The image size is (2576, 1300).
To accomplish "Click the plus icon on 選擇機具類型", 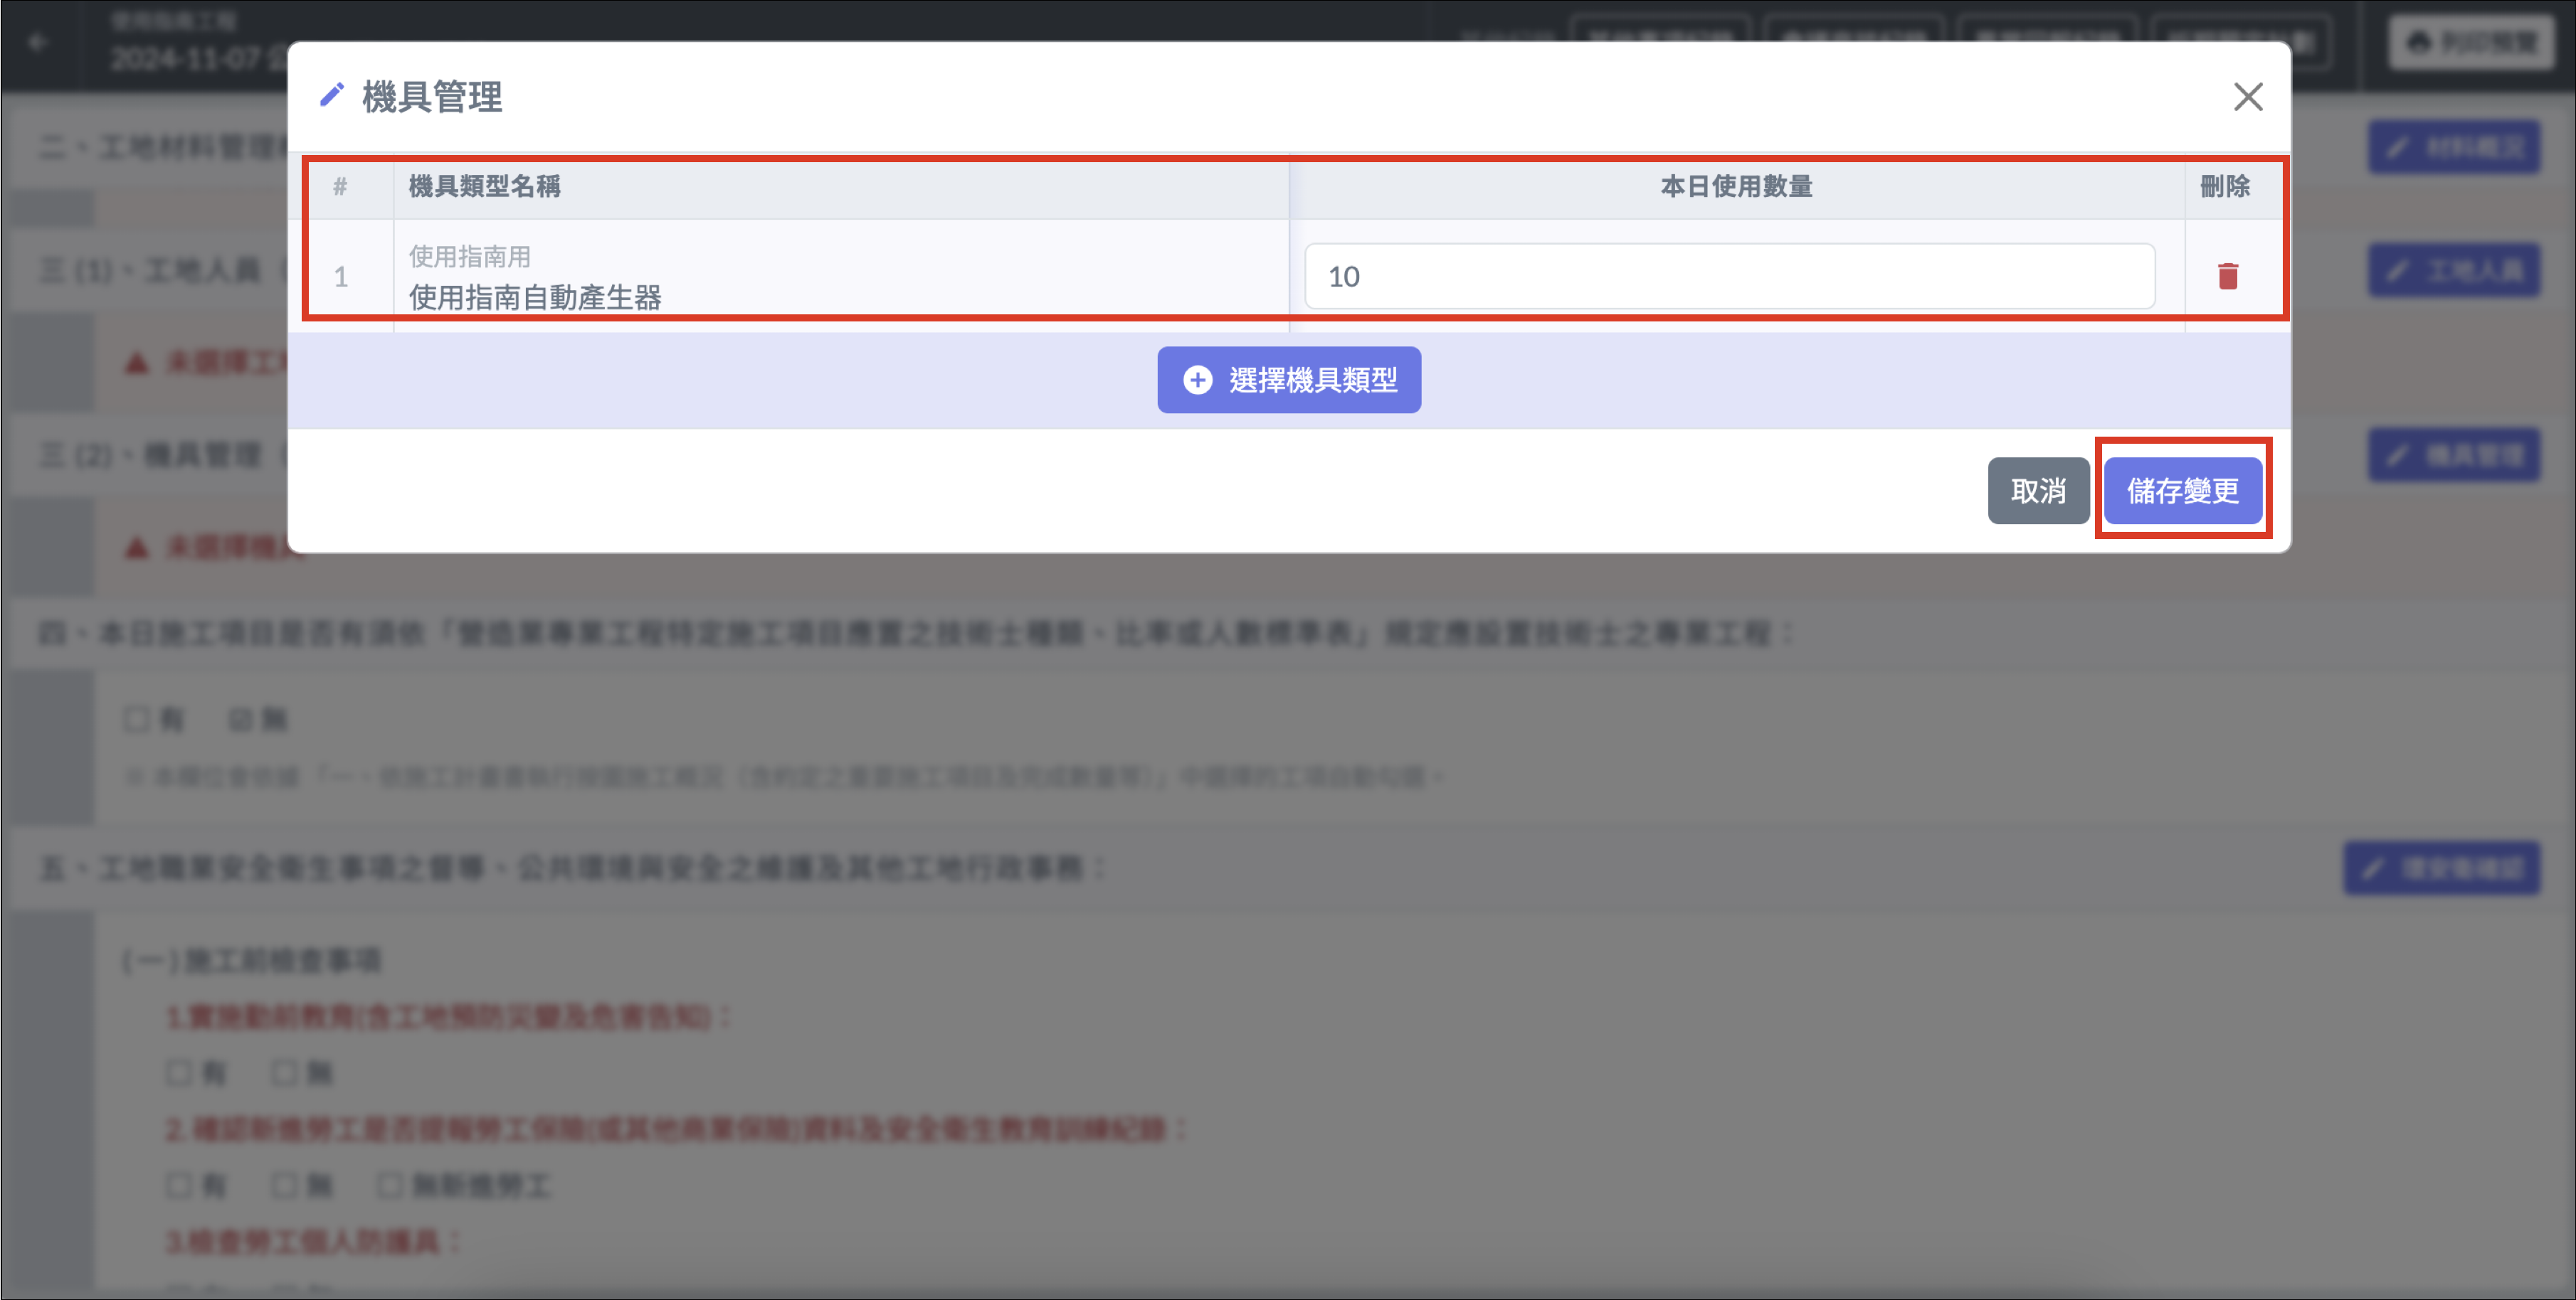I will pos(1197,380).
